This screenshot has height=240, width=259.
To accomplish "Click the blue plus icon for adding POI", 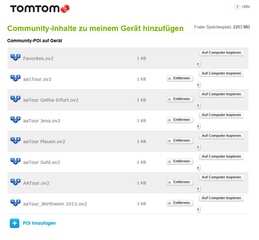I will [15, 223].
